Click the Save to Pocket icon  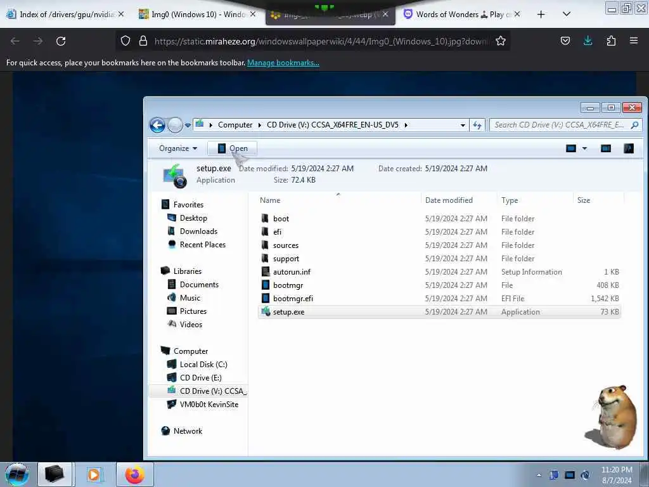coord(565,41)
